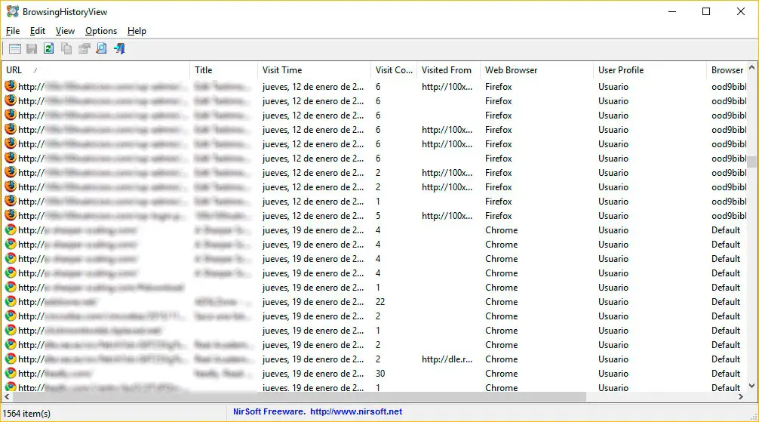The height and width of the screenshot is (422, 759).
Task: Sort by the User Profile column header
Action: point(650,70)
